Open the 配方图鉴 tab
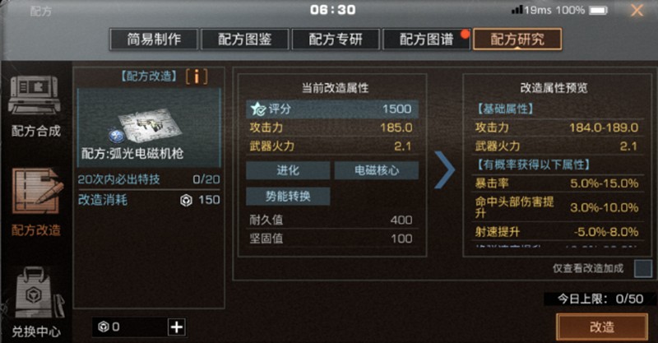Image resolution: width=658 pixels, height=343 pixels. point(244,39)
